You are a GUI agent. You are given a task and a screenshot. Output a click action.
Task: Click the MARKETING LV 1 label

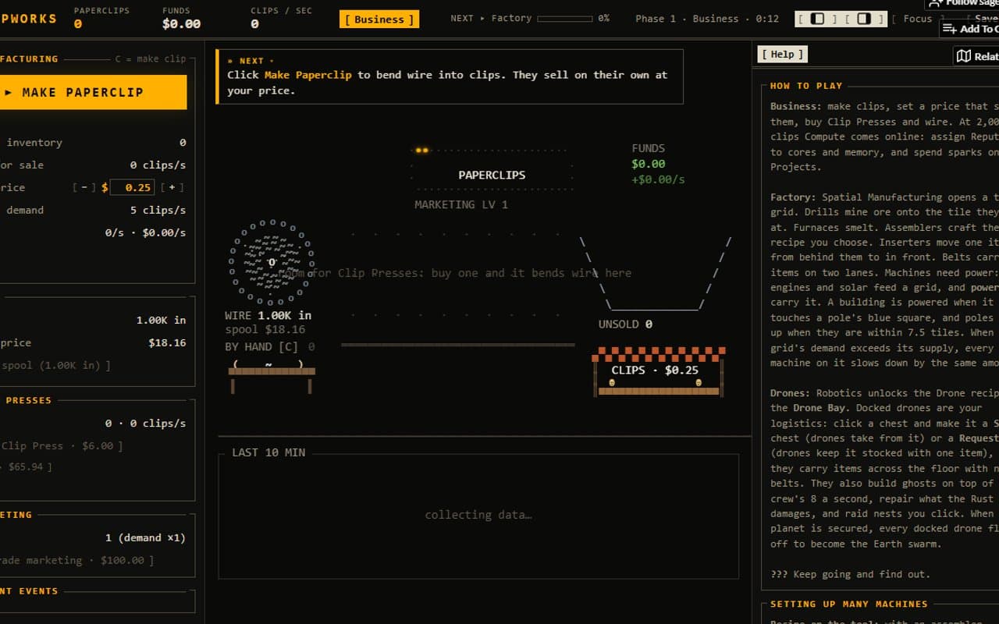pyautogui.click(x=461, y=204)
